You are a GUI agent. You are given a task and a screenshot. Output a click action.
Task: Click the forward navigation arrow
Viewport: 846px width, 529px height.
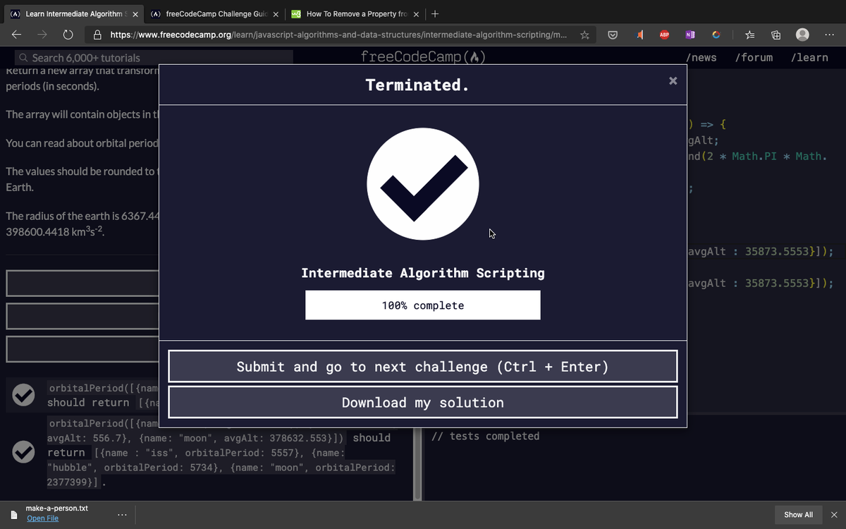point(42,34)
